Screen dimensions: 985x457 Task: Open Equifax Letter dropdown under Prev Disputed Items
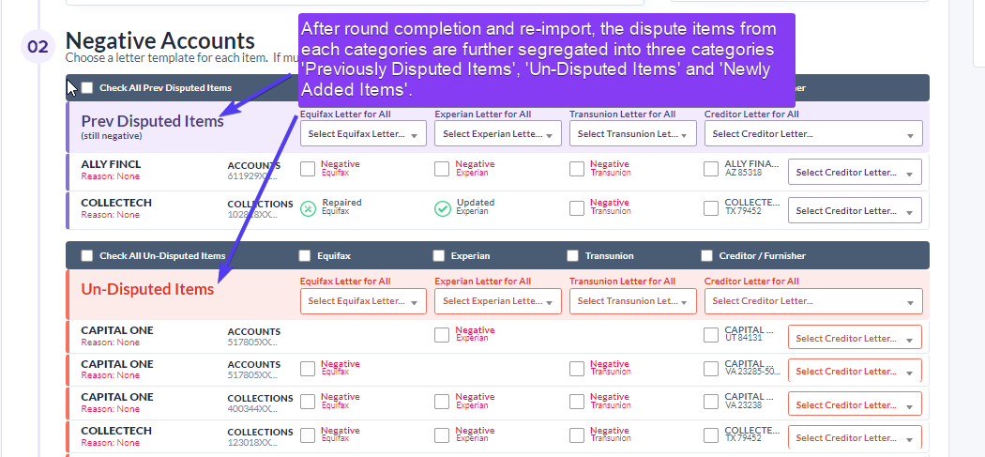(363, 134)
